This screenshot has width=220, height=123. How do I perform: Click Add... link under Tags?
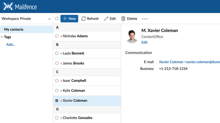[11, 44]
